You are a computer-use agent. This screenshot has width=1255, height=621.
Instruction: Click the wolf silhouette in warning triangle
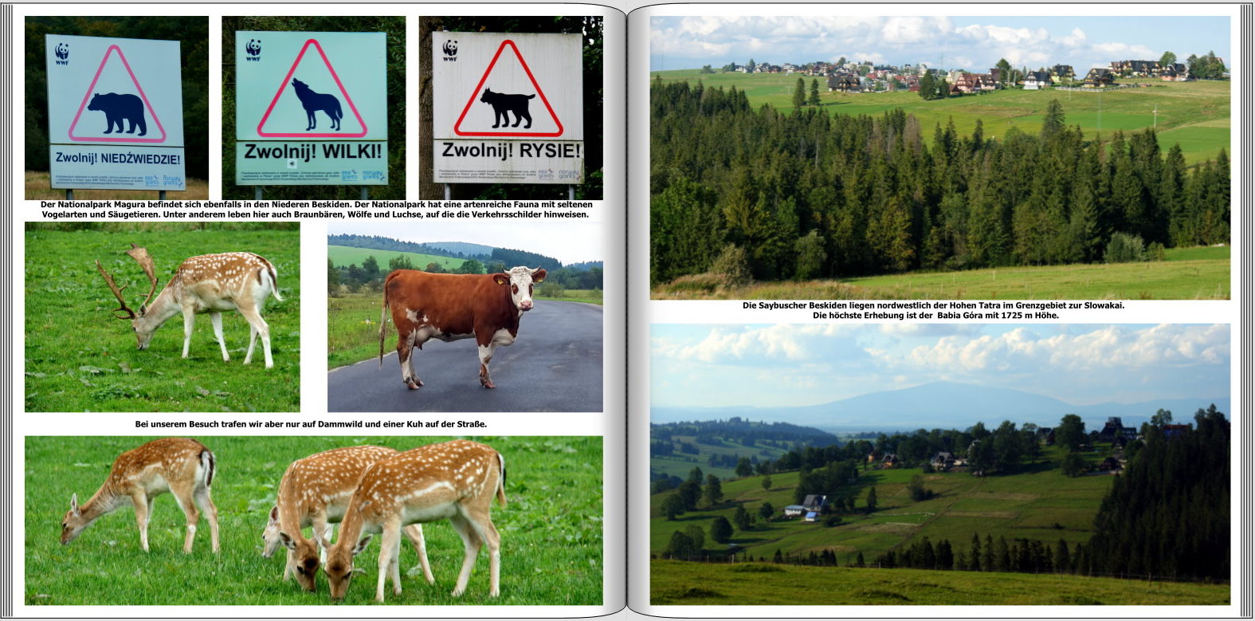(316, 104)
